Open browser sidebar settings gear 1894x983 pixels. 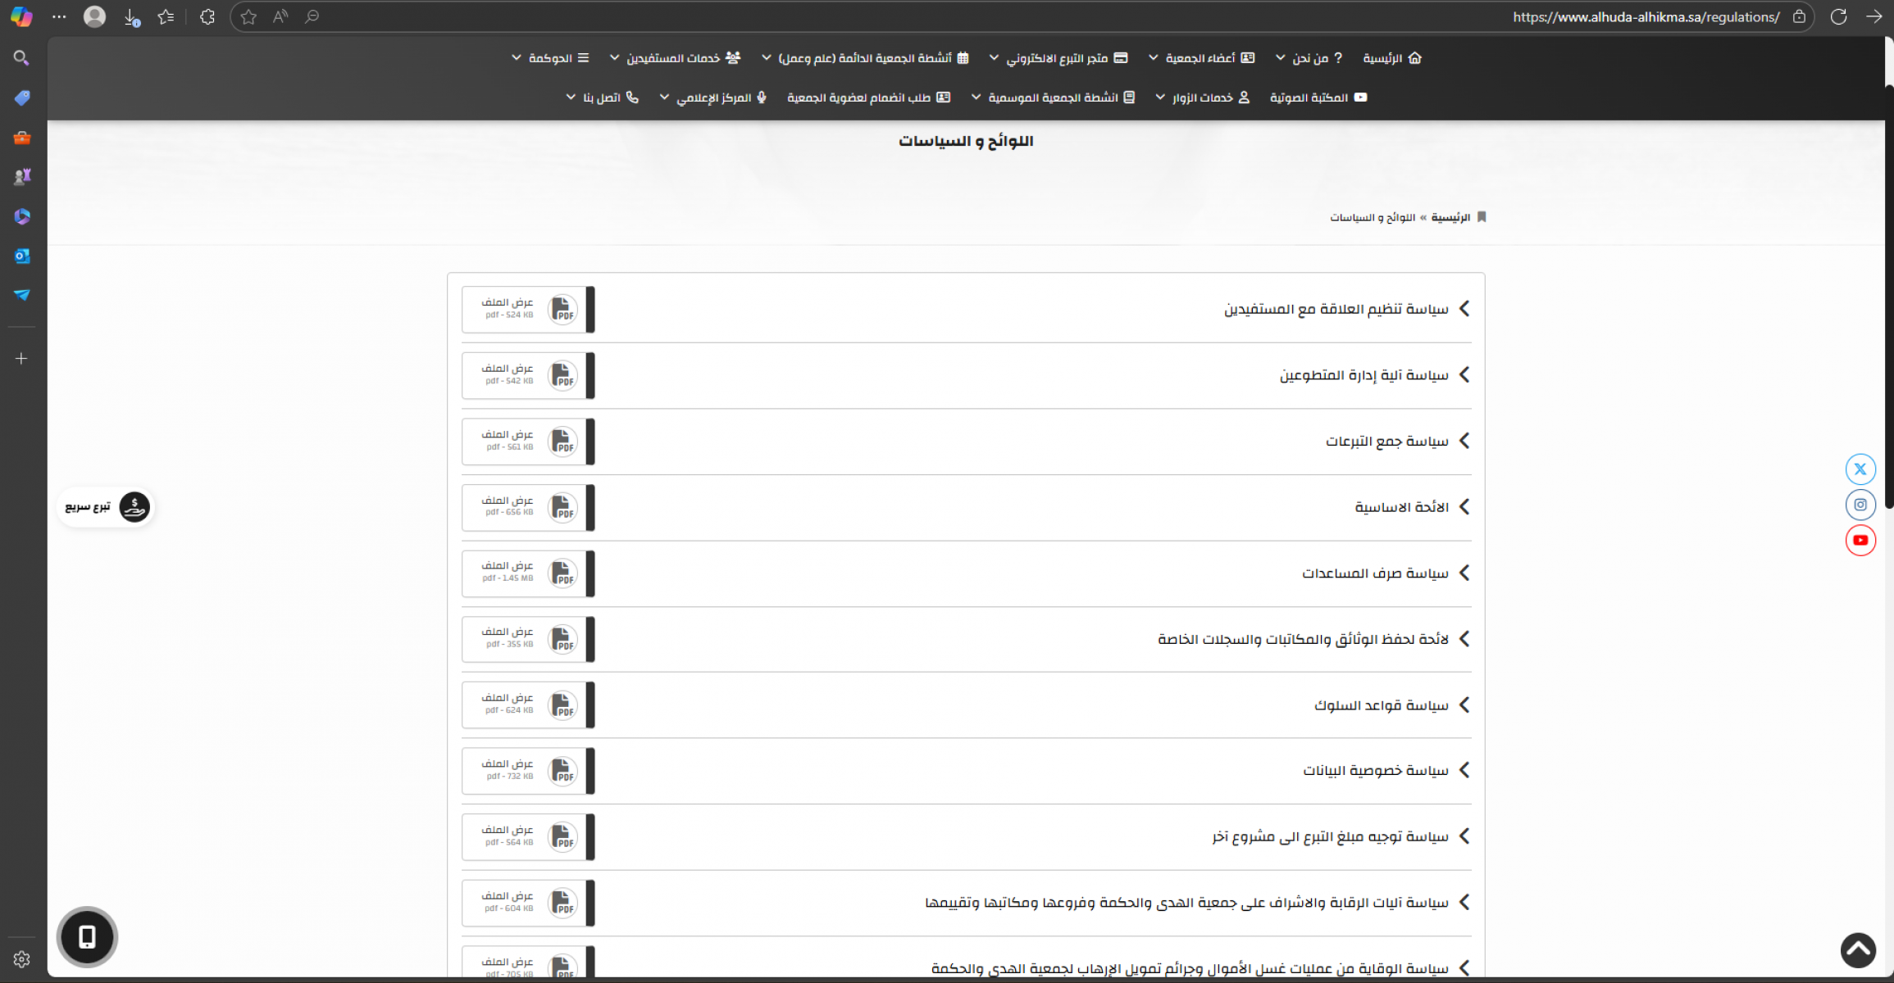(x=22, y=959)
